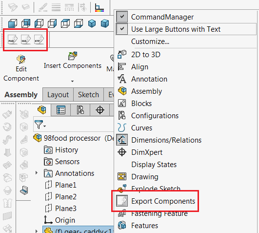259x233 pixels.
Task: Open the Customize... menu entry
Action: pyautogui.click(x=150, y=42)
